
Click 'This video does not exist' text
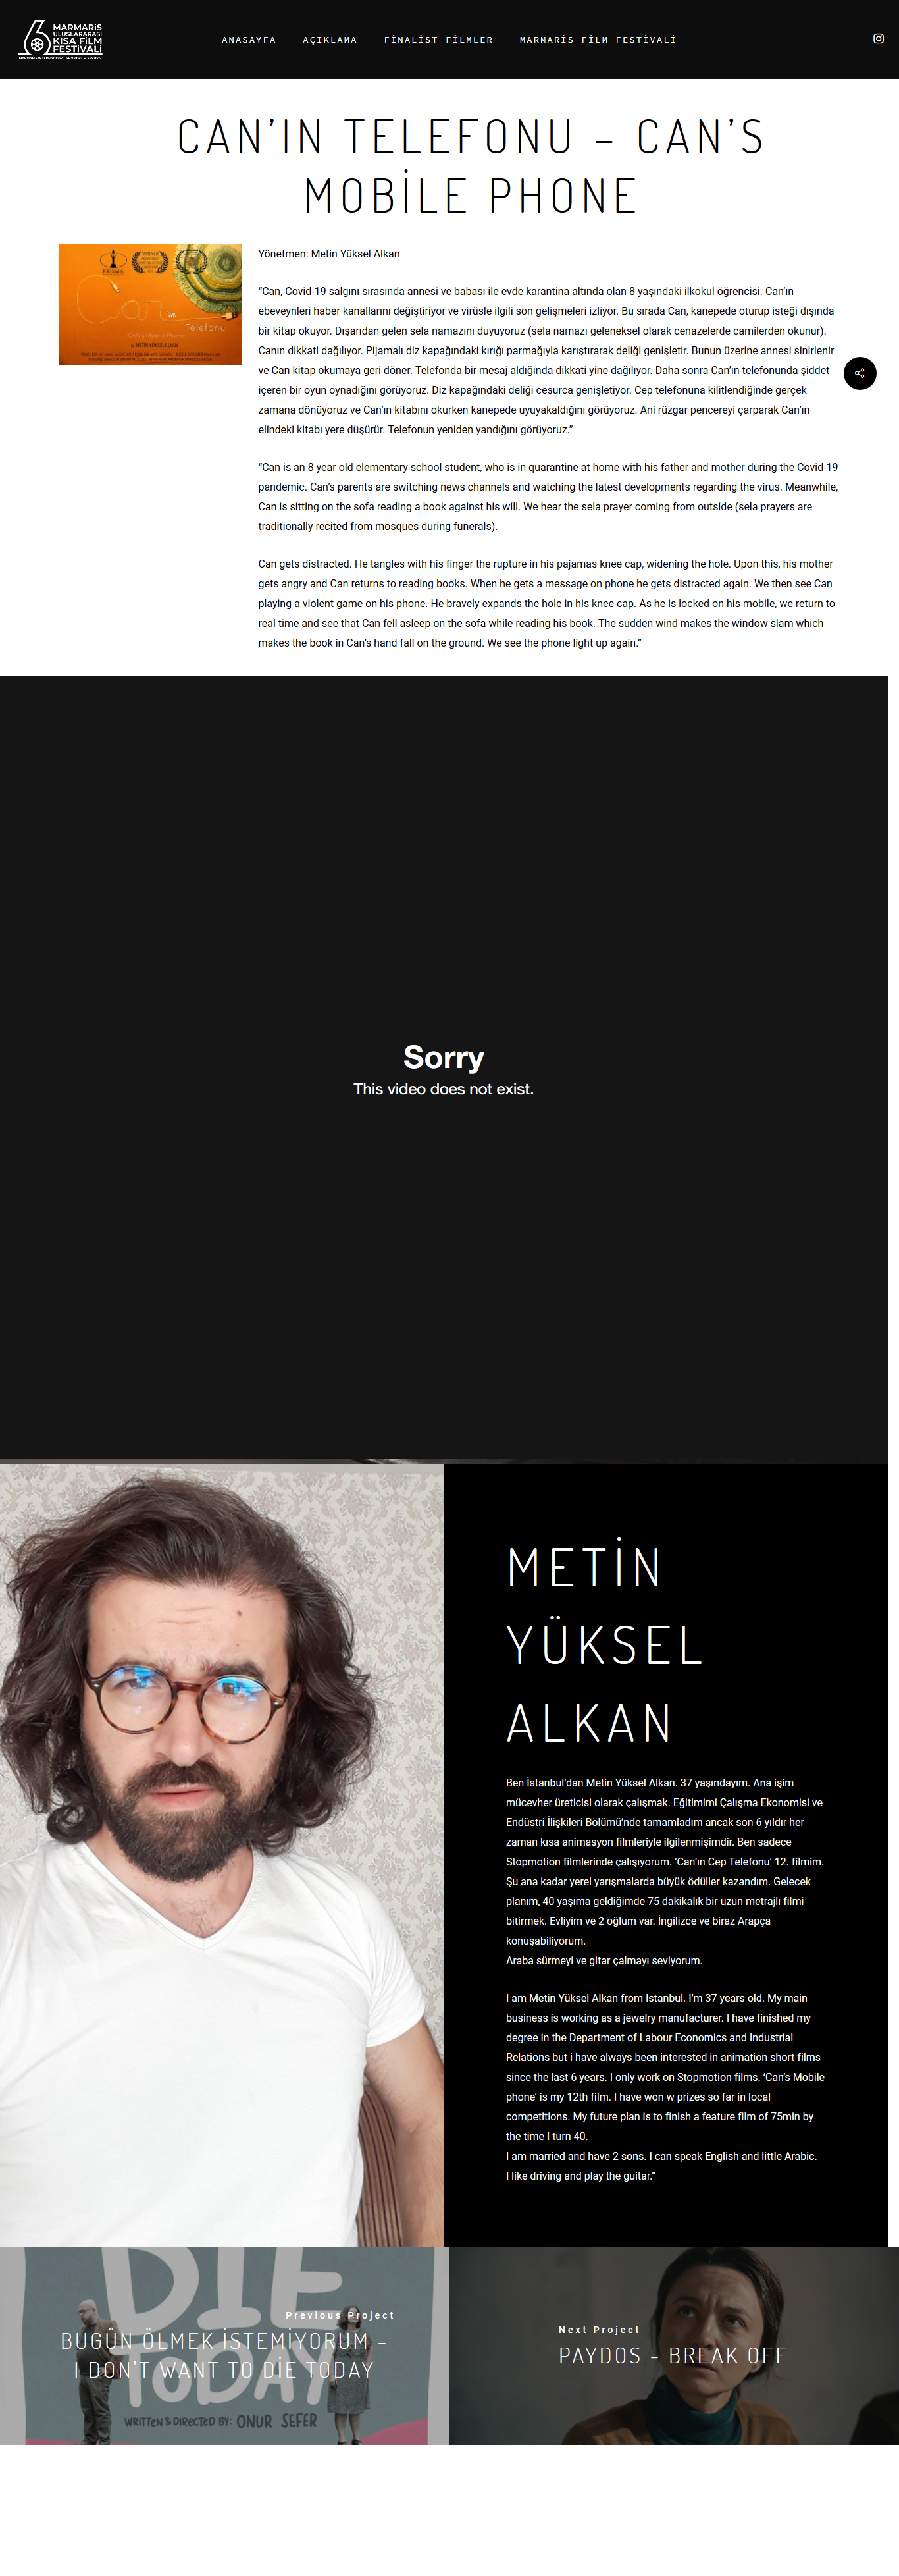click(x=443, y=1089)
